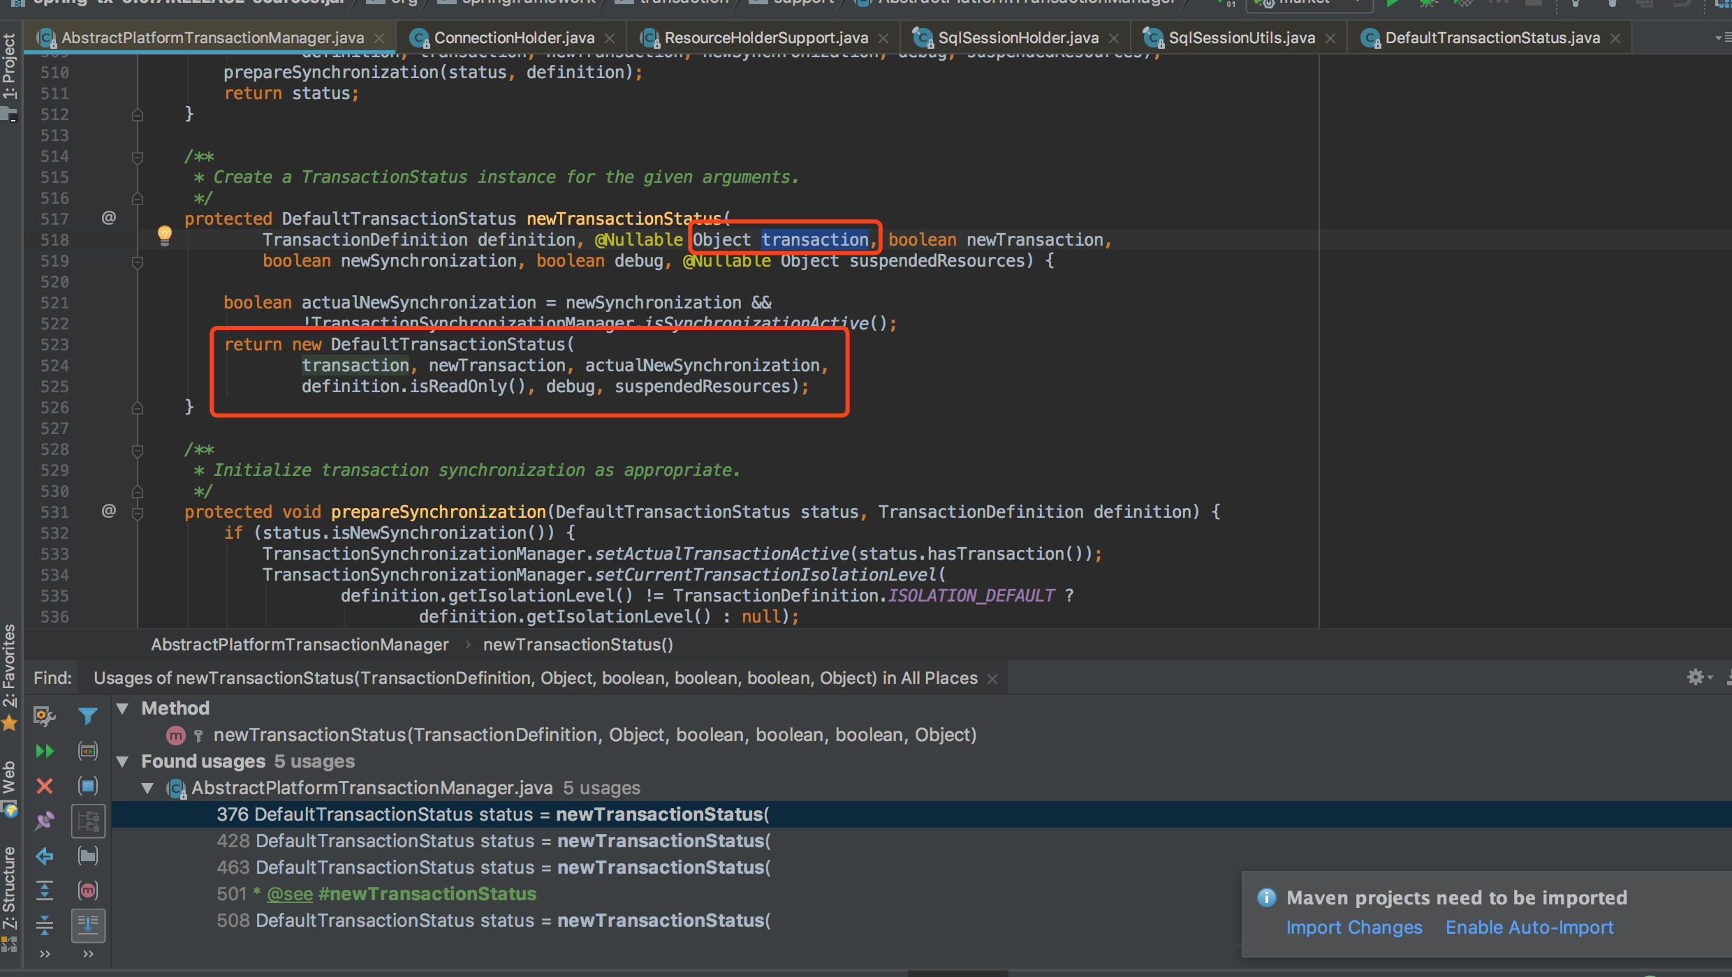Click the blue back arrow icon
1732x977 pixels.
pos(44,856)
